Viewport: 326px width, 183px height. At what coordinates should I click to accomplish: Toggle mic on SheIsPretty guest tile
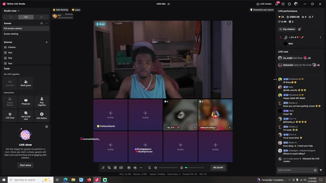[230, 128]
